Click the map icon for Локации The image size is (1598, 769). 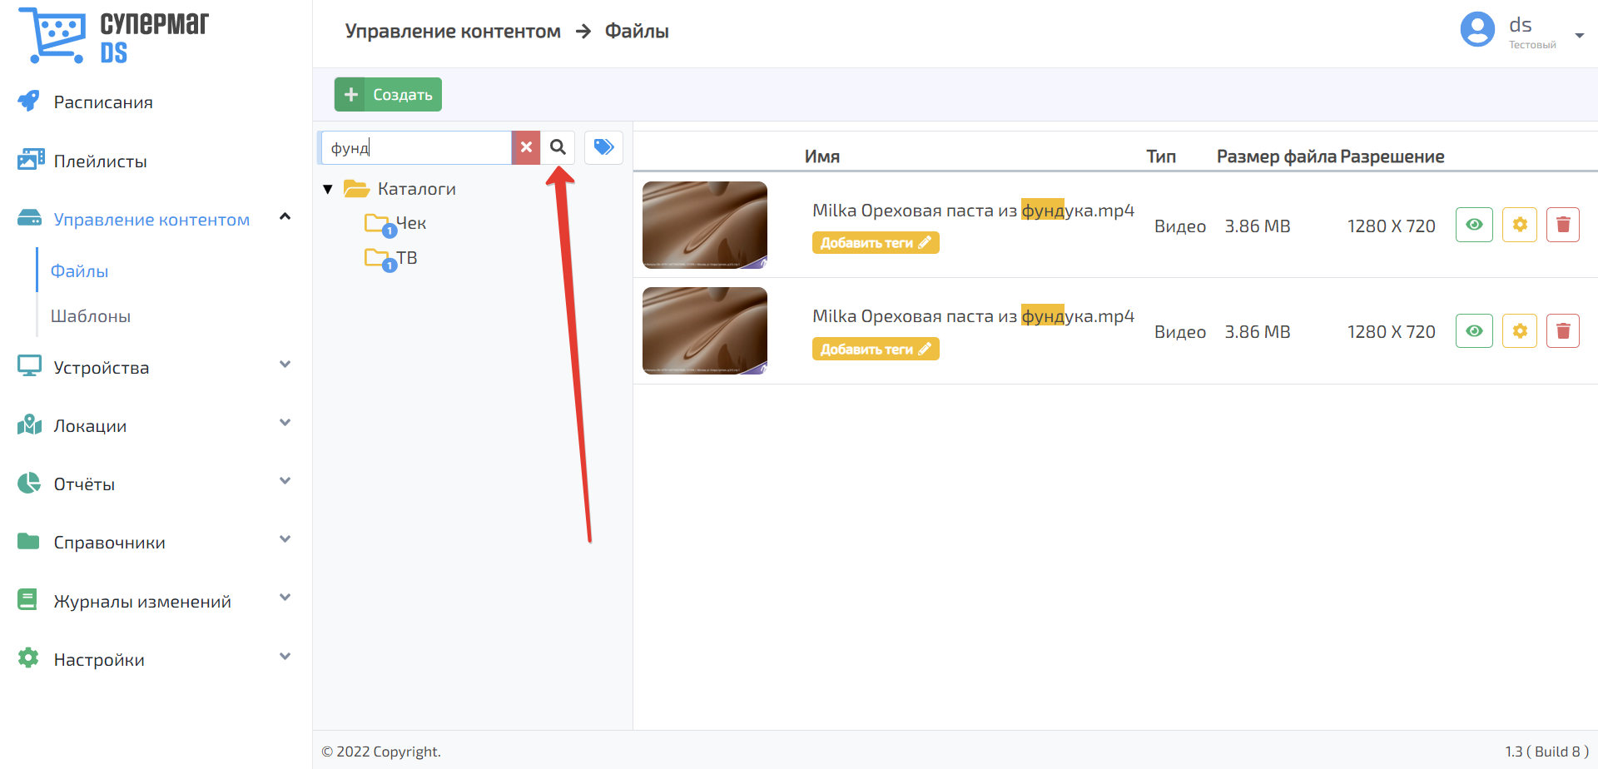point(29,424)
